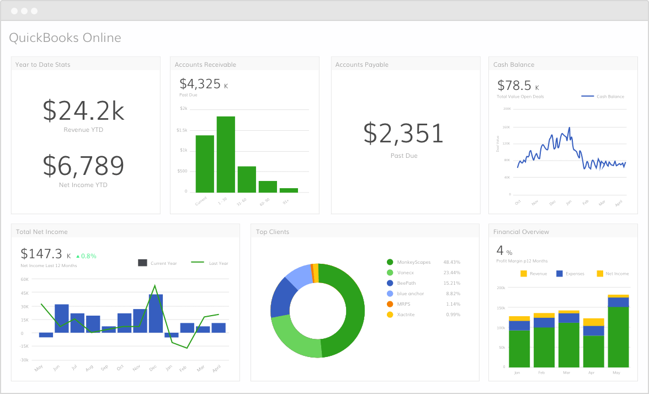
Task: Click the MRPS legend dot
Action: click(389, 304)
